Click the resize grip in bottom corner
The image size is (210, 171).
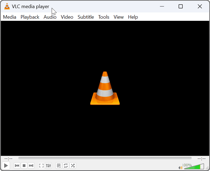click(207, 168)
